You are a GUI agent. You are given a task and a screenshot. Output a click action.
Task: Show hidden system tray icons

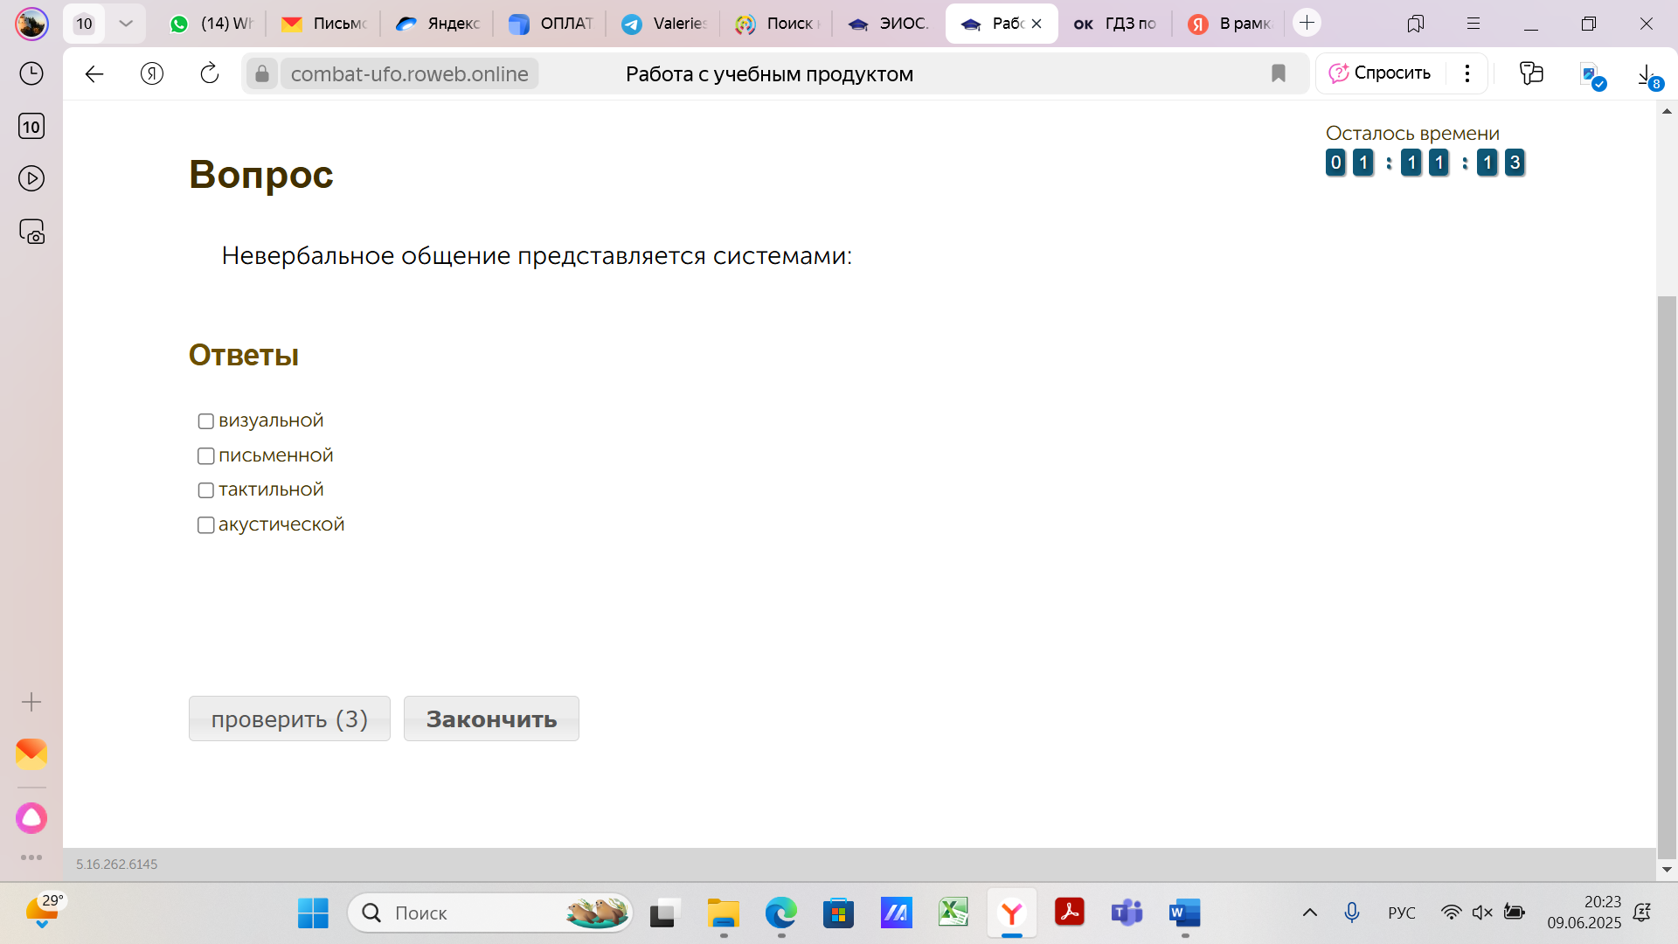1310,913
